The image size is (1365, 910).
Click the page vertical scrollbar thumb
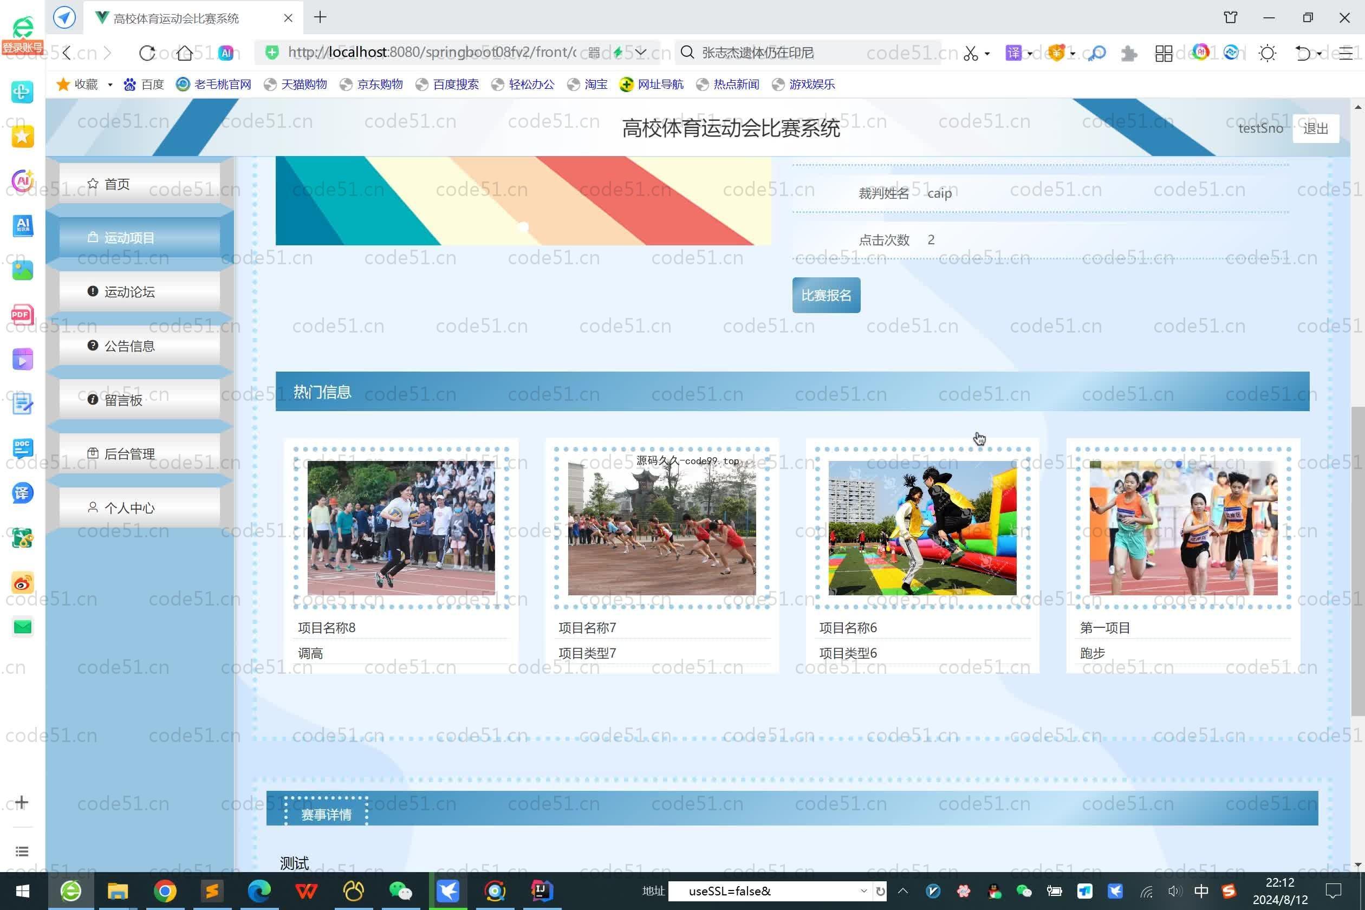click(x=1357, y=561)
